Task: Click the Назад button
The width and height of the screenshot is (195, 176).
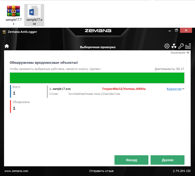Action: click(x=131, y=160)
